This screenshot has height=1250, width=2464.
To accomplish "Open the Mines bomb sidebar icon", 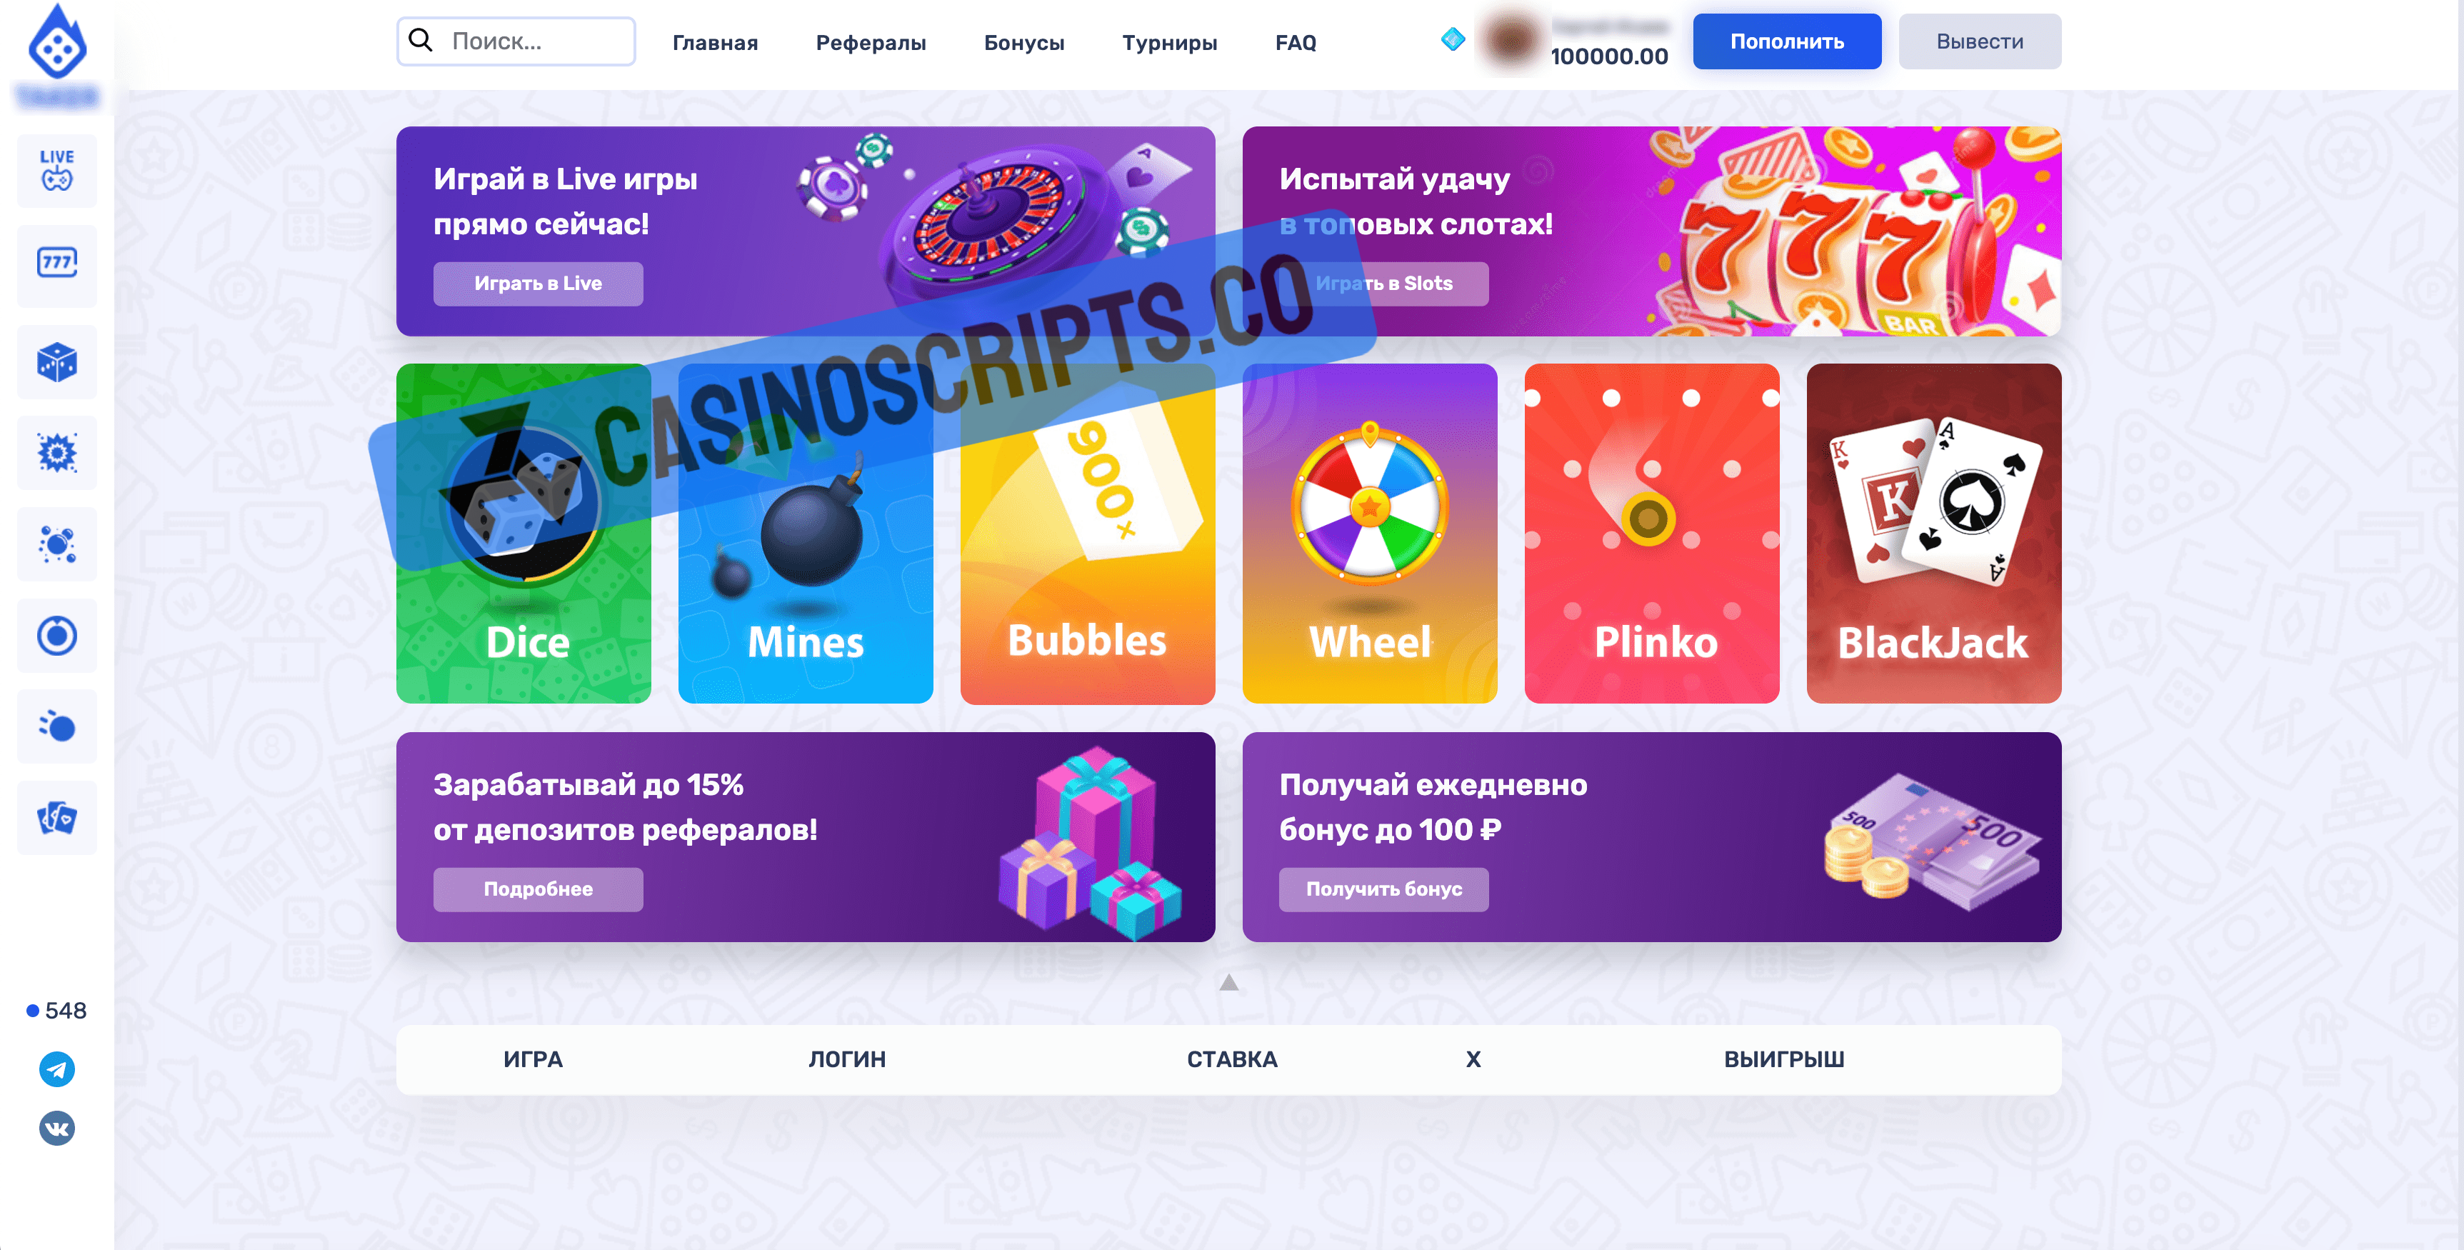I will tap(56, 454).
